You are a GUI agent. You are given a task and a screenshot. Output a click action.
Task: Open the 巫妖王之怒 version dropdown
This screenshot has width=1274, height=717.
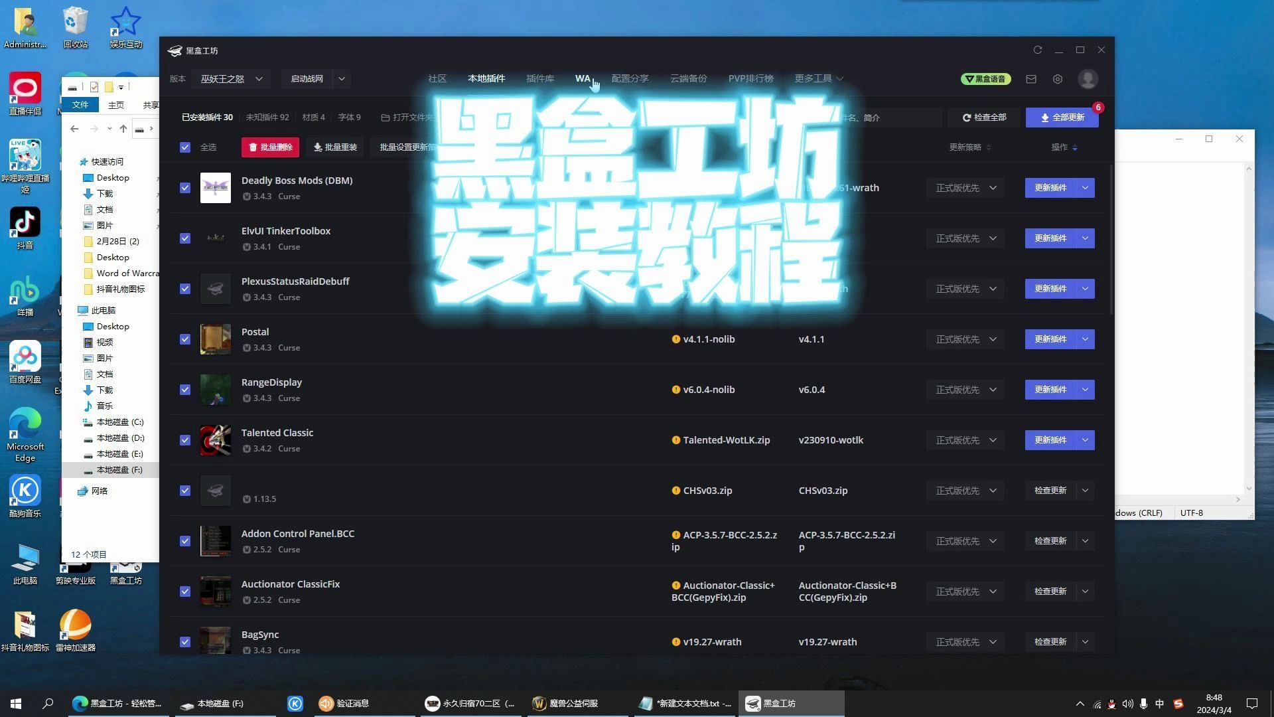click(x=232, y=79)
